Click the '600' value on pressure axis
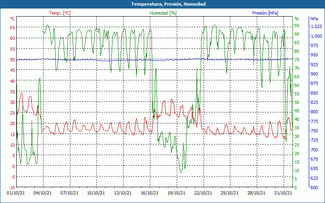 click(314, 188)
